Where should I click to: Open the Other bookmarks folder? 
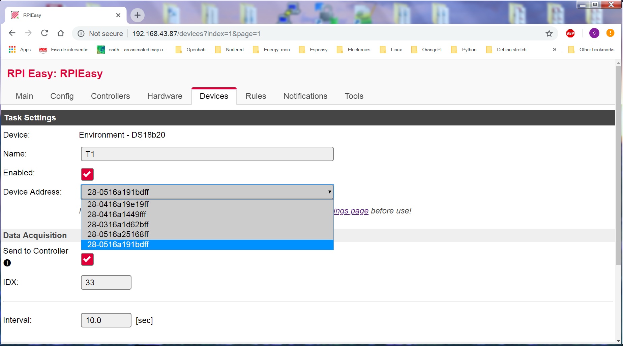click(591, 50)
